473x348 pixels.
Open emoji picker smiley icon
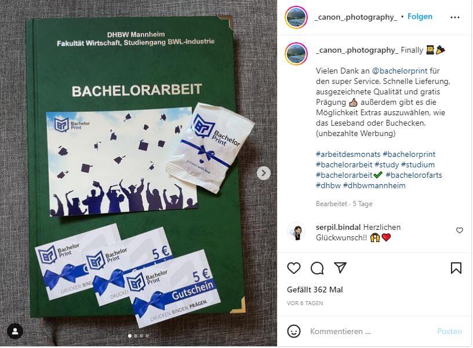tap(293, 331)
